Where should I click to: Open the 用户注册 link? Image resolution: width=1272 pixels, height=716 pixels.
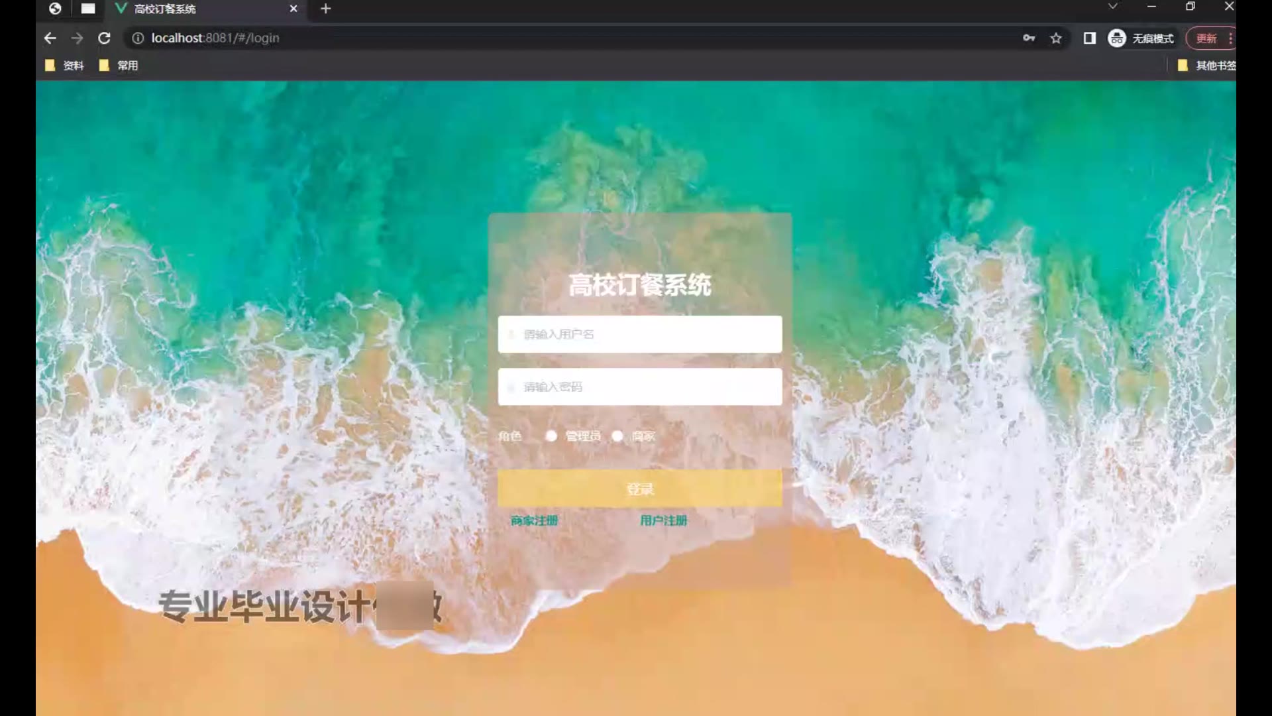point(663,520)
